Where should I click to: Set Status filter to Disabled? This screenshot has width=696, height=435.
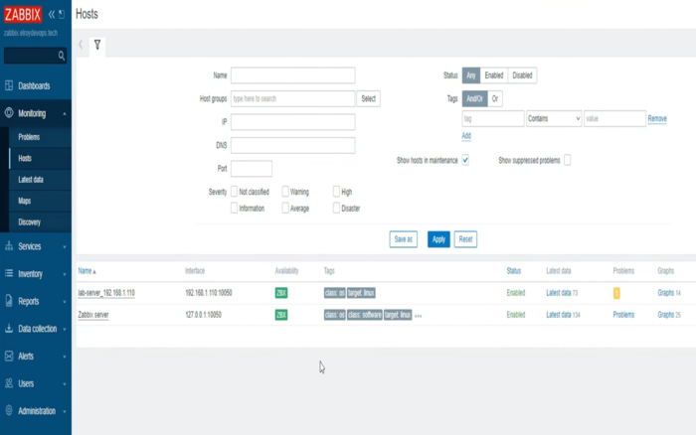[522, 75]
